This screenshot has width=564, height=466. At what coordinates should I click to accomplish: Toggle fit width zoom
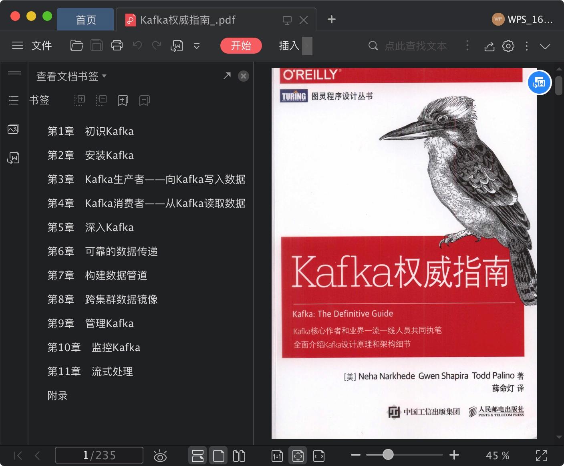[x=319, y=456]
